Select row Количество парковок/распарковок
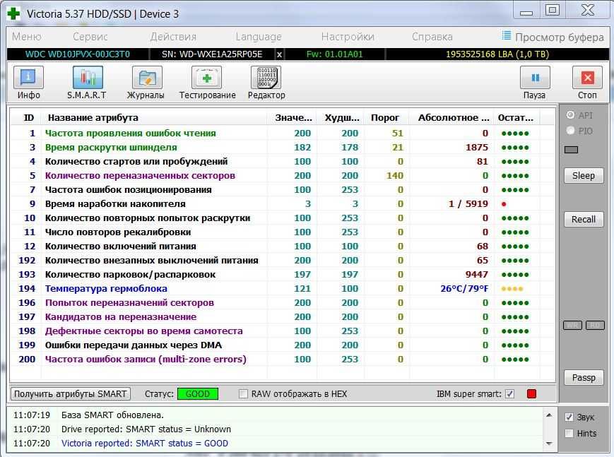The height and width of the screenshot is (457, 614). [283, 275]
